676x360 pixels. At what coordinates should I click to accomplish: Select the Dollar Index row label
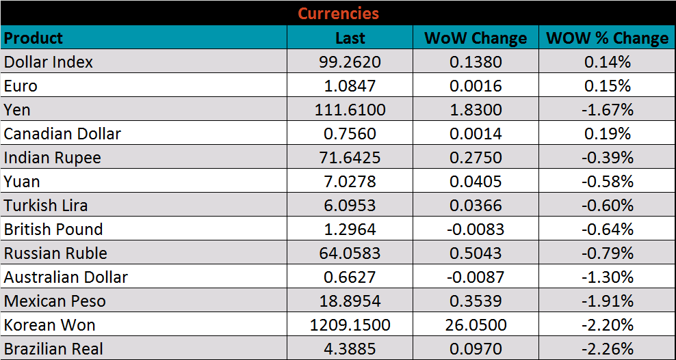pos(49,62)
